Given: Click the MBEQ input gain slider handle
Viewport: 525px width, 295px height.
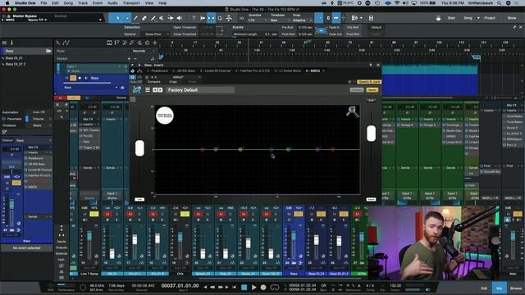Looking at the screenshot, I should point(139,148).
